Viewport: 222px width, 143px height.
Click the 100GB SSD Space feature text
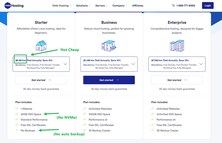point(99,114)
